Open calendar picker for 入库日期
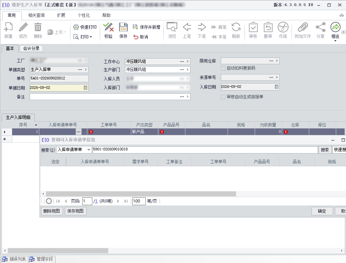The image size is (346, 263). (276, 87)
